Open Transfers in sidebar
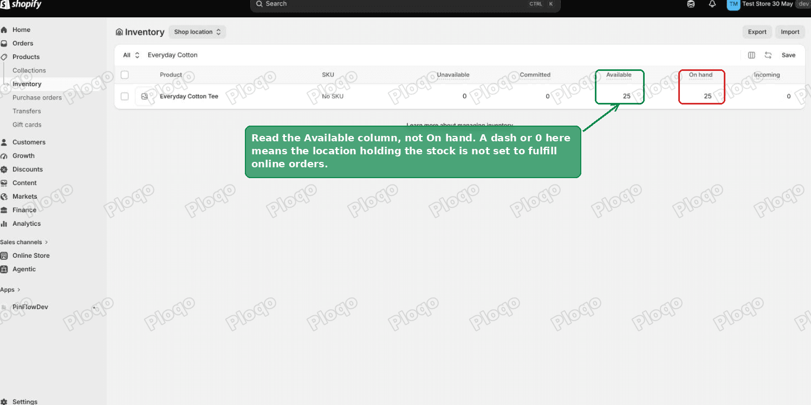 (27, 111)
